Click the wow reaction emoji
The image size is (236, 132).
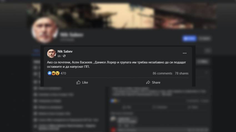[x=57, y=73]
